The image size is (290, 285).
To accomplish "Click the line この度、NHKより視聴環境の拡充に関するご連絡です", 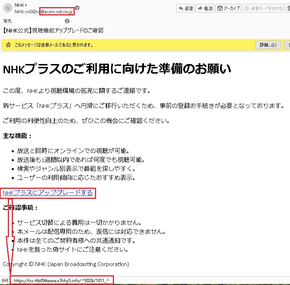I will pos(77,90).
